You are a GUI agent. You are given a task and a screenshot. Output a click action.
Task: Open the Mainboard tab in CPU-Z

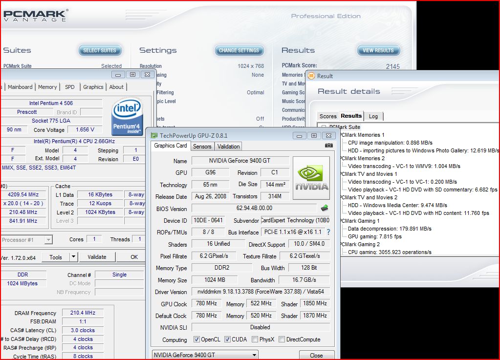click(20, 87)
